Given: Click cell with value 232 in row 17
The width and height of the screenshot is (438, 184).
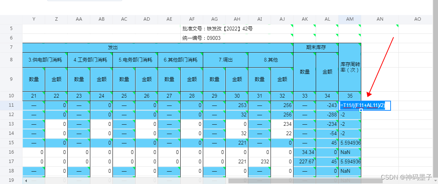Looking at the screenshot, I should point(260,162).
